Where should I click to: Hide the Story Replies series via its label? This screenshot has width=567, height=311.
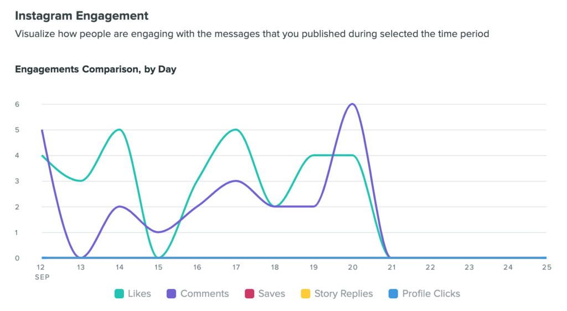click(x=343, y=294)
